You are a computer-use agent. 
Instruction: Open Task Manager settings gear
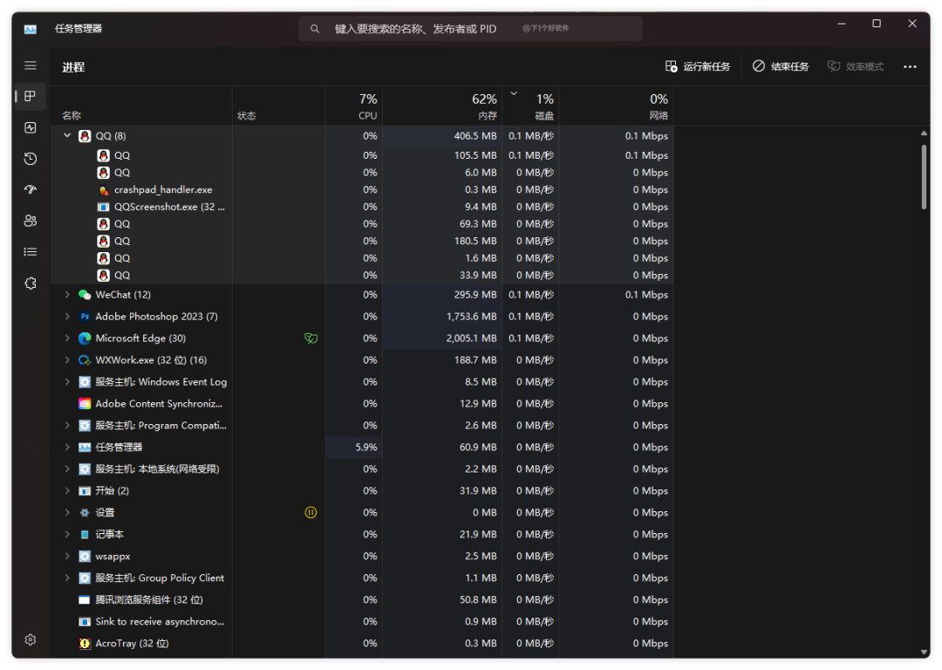(31, 639)
